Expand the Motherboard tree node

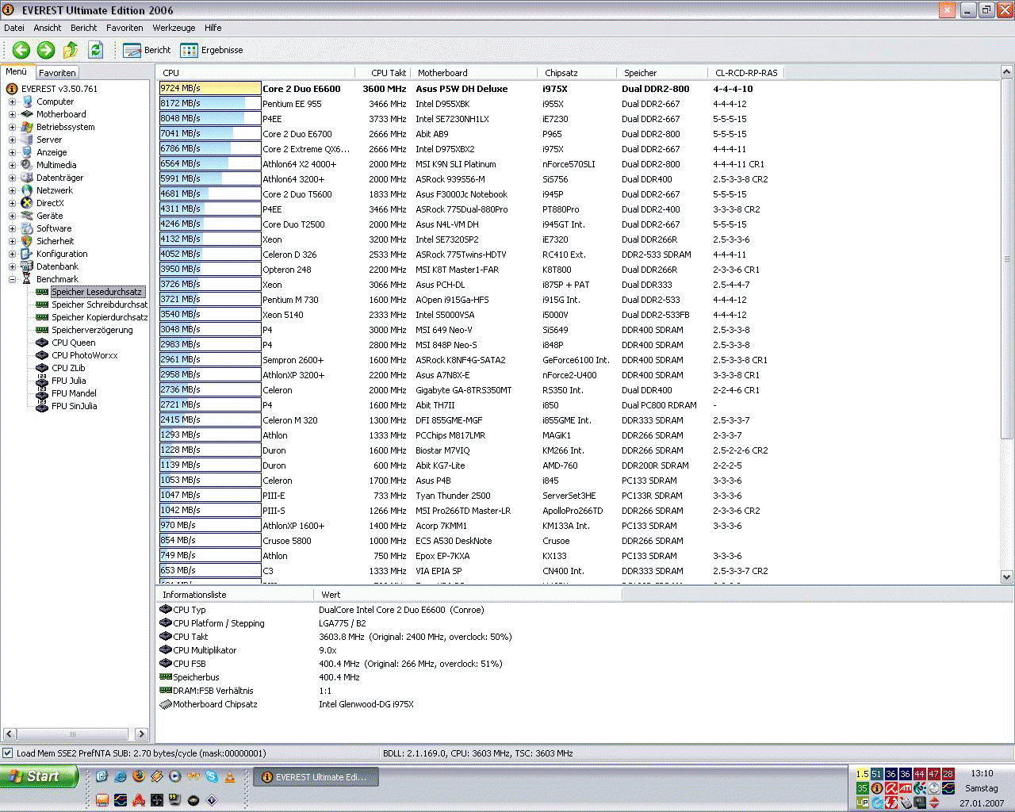(12, 114)
